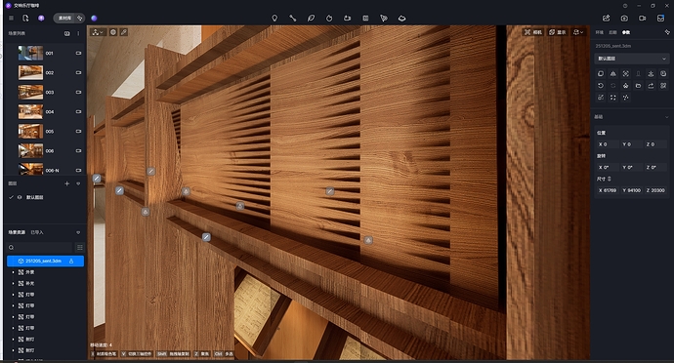Click the reset rotation arrow icon
The width and height of the screenshot is (674, 363).
(601, 86)
